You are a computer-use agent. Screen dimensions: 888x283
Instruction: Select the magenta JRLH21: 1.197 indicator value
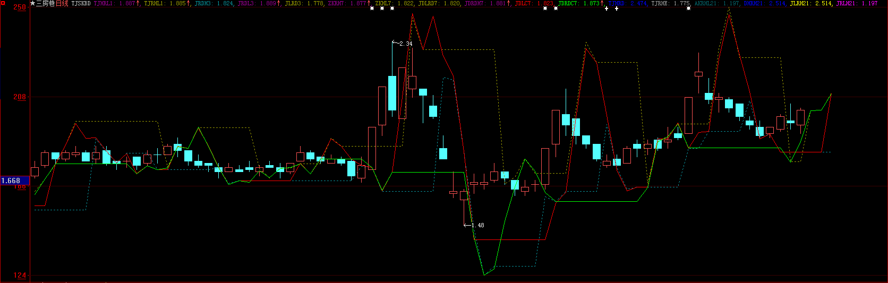[x=857, y=3]
